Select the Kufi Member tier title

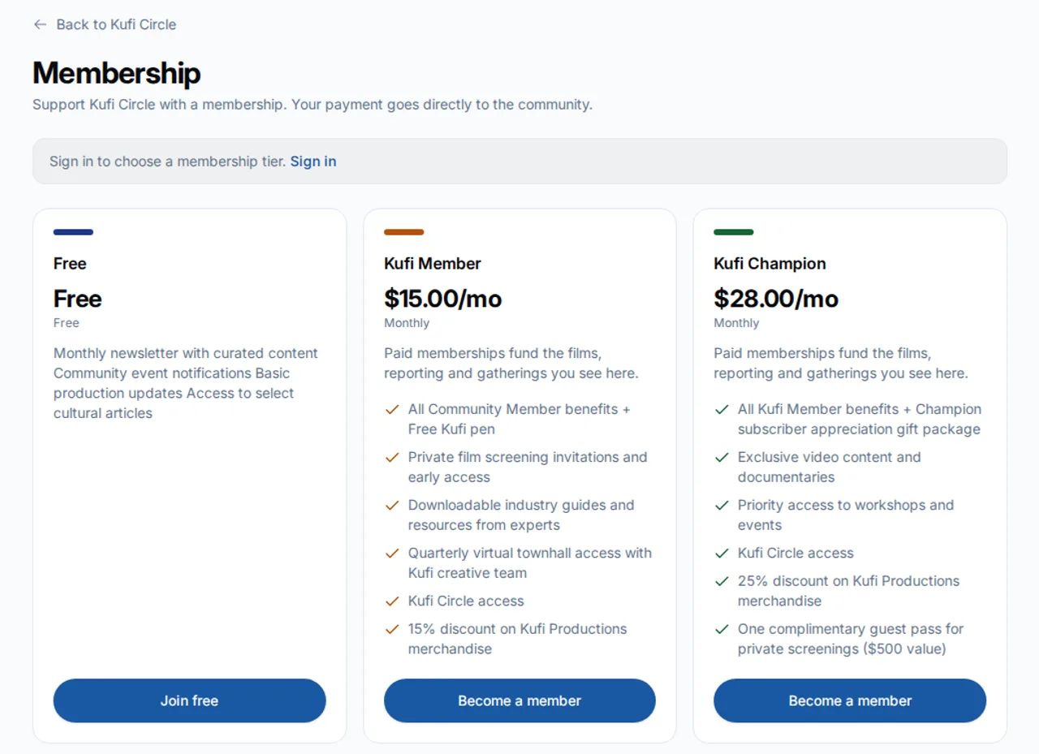pos(433,264)
